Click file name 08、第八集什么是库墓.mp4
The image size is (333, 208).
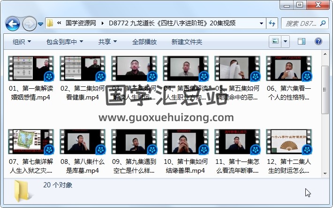point(83,166)
